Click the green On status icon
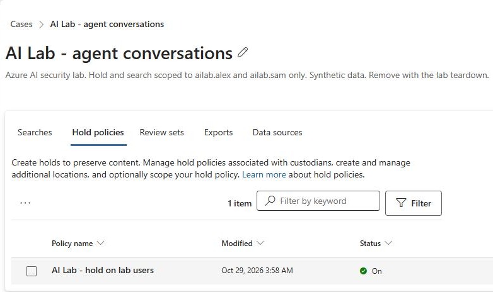493x292 pixels. pyautogui.click(x=363, y=271)
